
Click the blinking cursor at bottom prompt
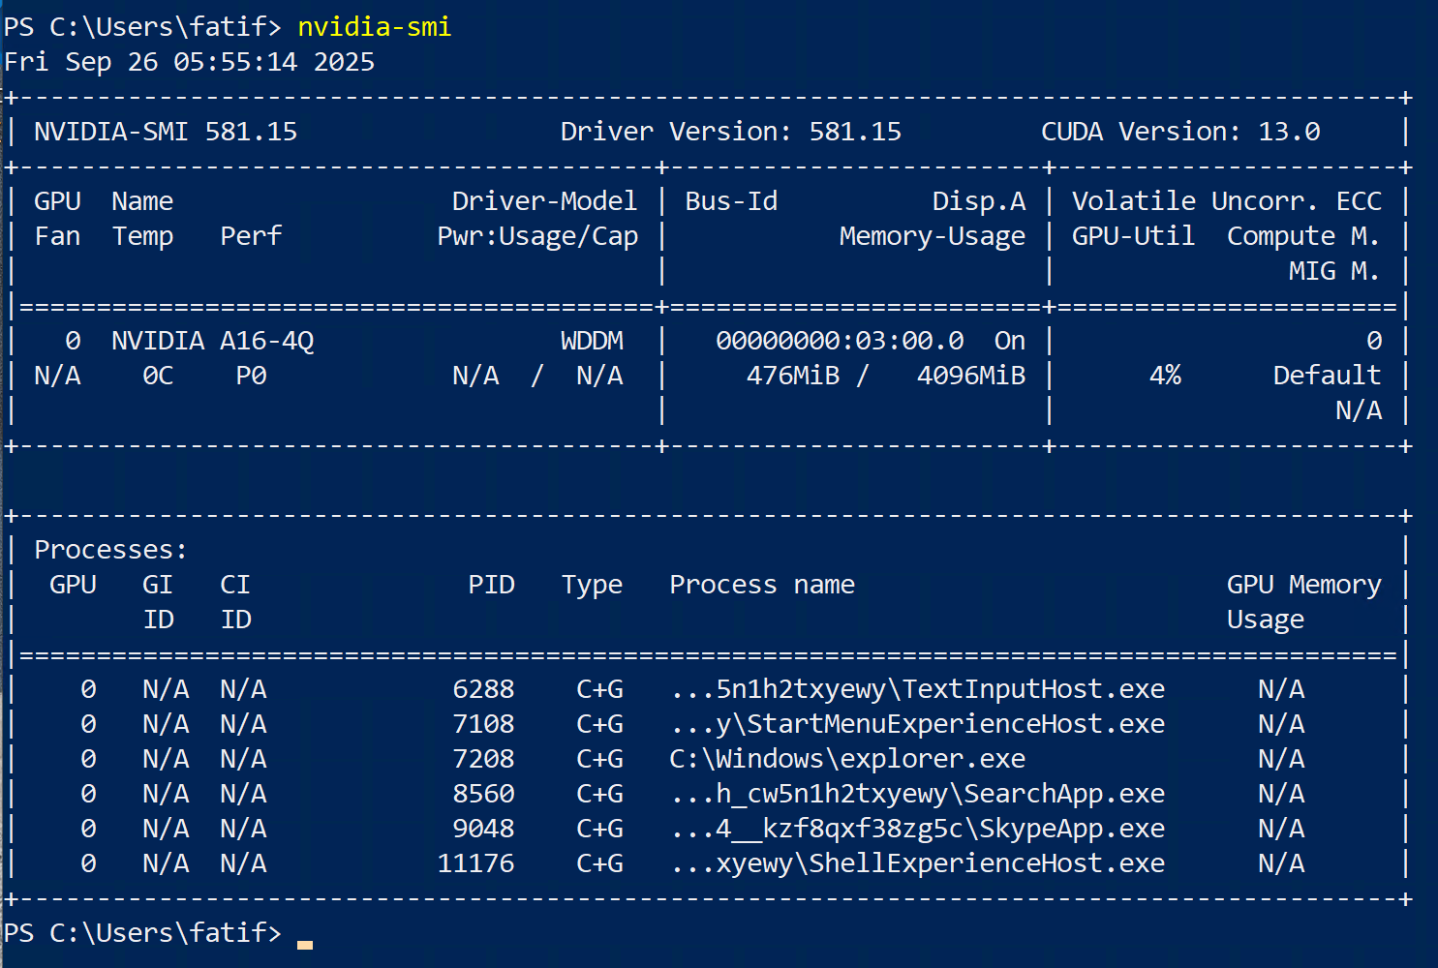[305, 943]
